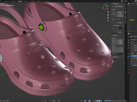This screenshot has width=137, height=102.
Task: Open the World properties tab icon
Action: coord(128,50)
